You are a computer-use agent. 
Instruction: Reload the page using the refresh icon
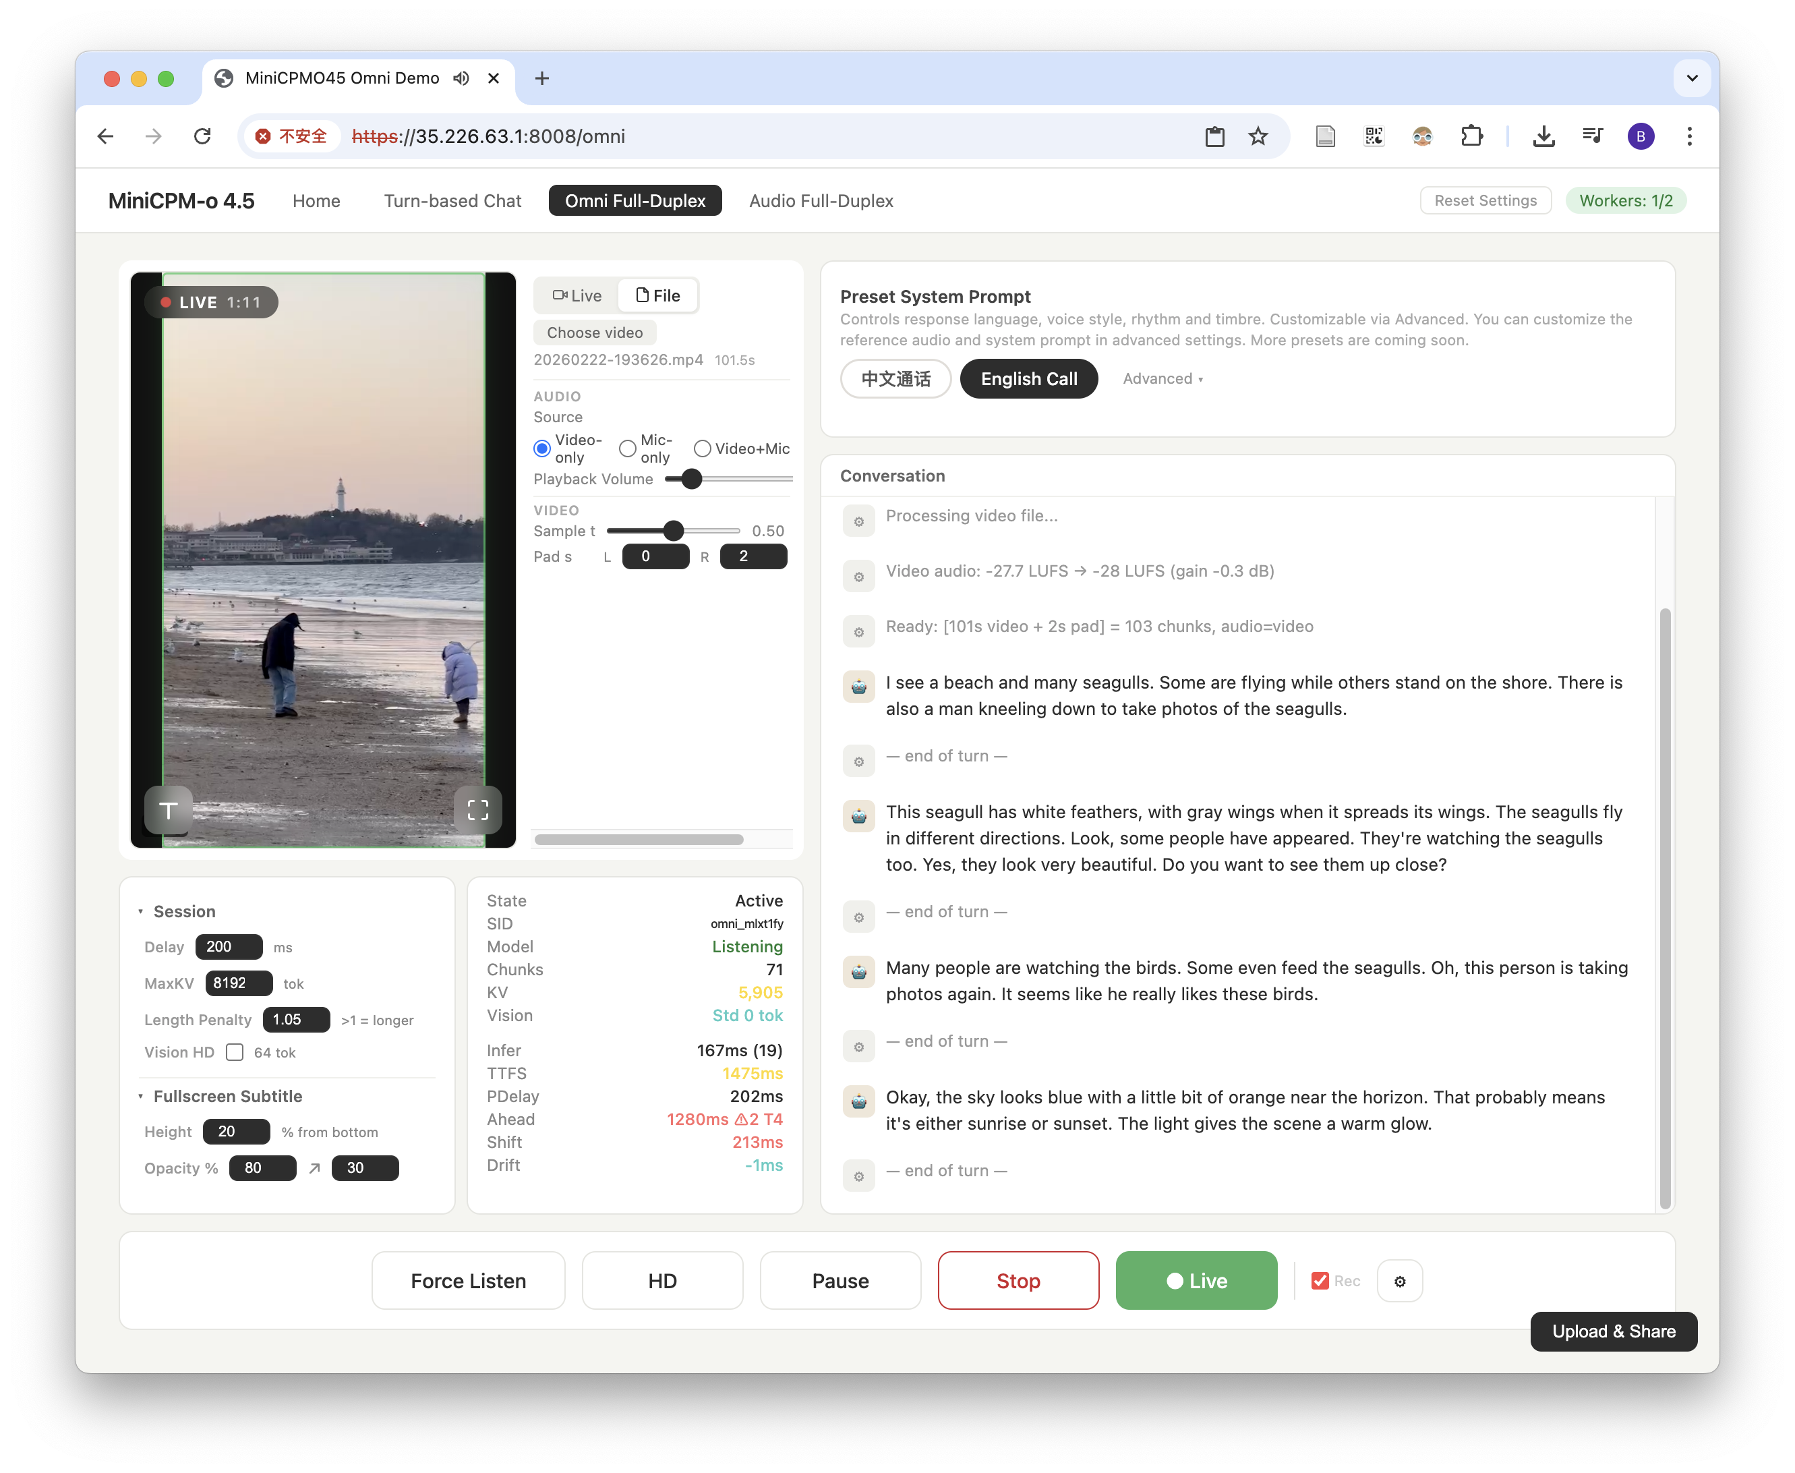(x=202, y=137)
